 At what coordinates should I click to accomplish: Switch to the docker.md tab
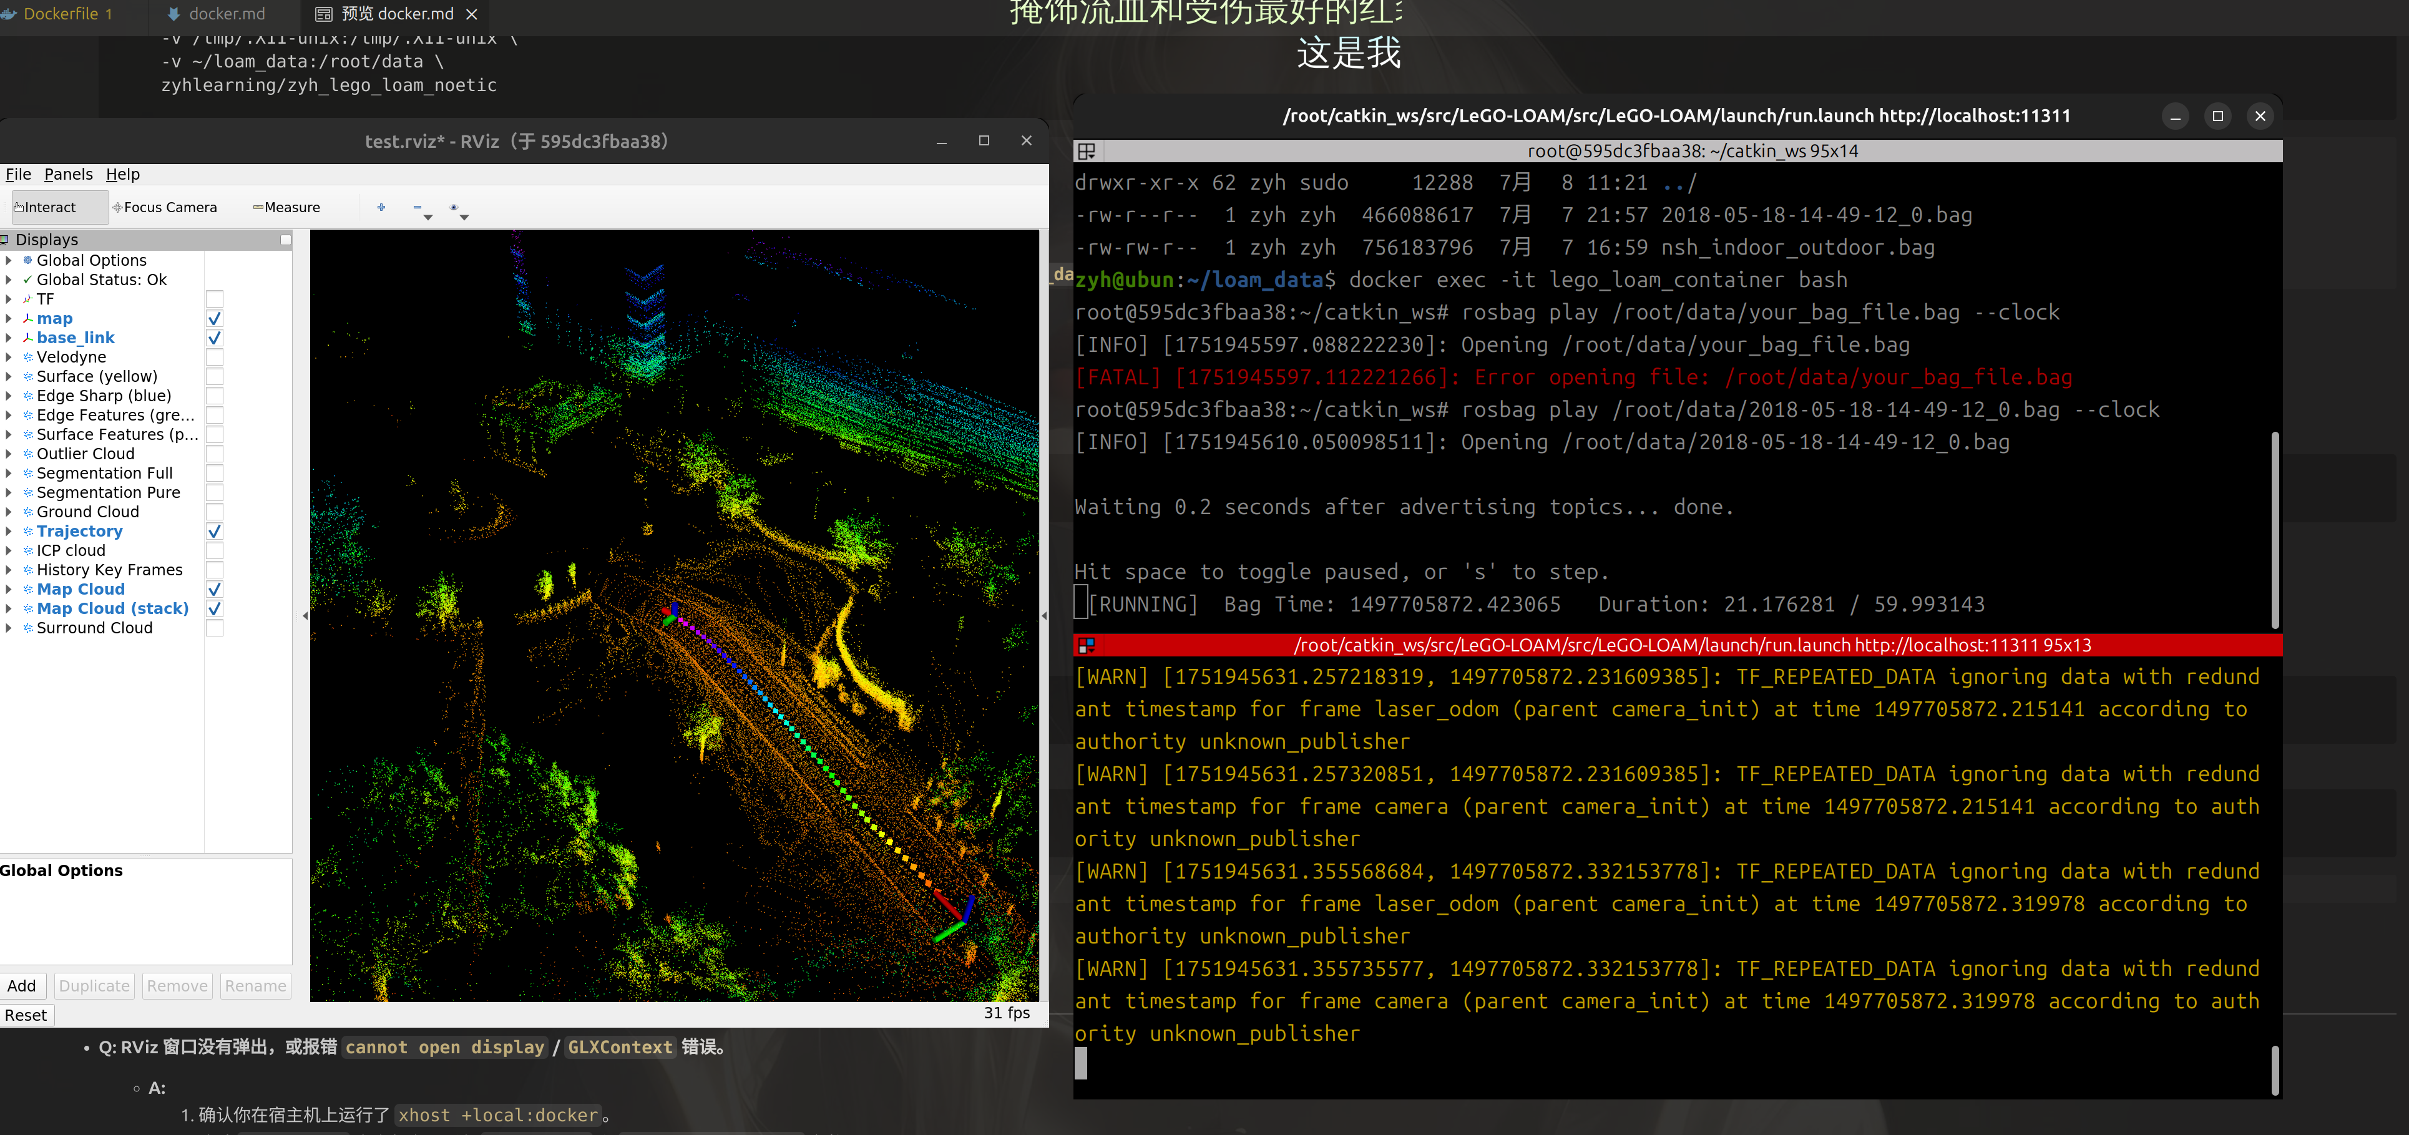217,14
